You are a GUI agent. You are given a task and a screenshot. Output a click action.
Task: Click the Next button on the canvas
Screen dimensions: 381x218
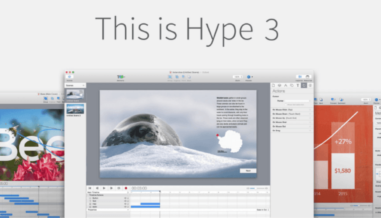248,171
